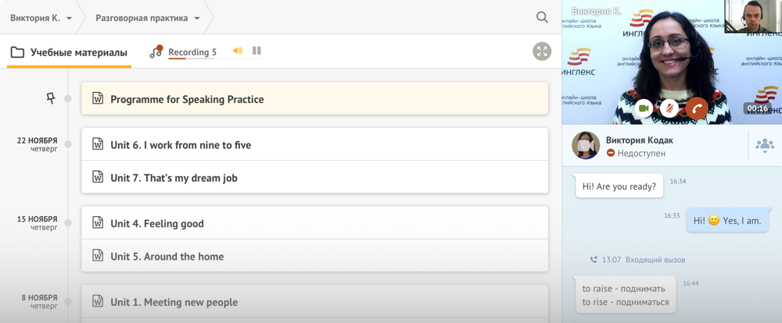Toggle the microphone mute button

(669, 108)
